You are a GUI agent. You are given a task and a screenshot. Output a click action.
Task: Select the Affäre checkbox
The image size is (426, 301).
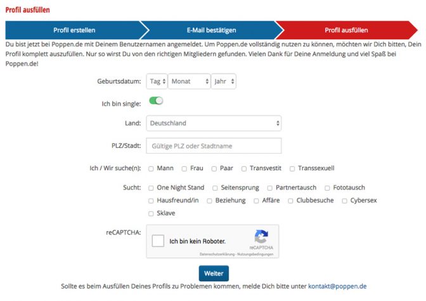(x=256, y=201)
